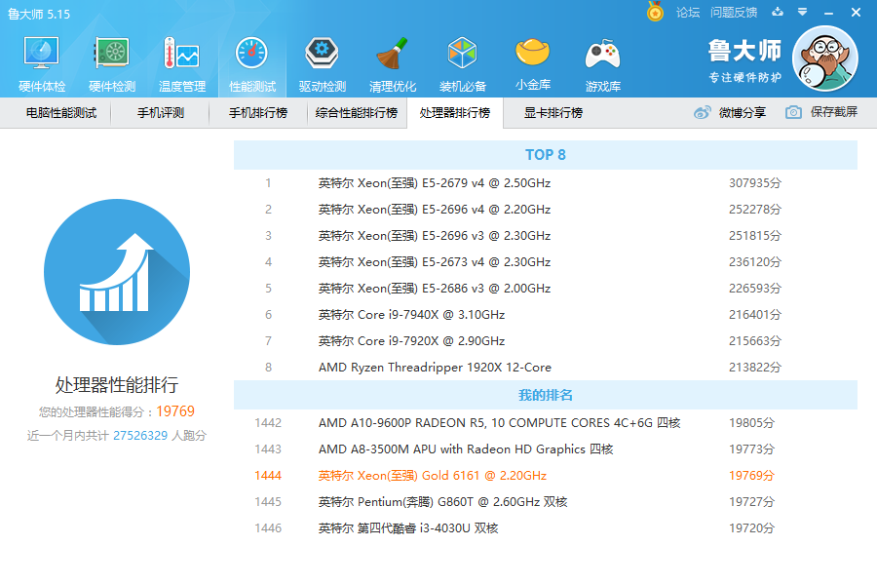877x585 pixels.
Task: Click rank number 1442
Action: pyautogui.click(x=268, y=422)
